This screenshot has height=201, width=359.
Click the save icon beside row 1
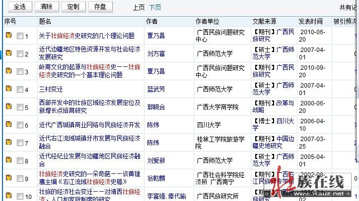(x=8, y=36)
